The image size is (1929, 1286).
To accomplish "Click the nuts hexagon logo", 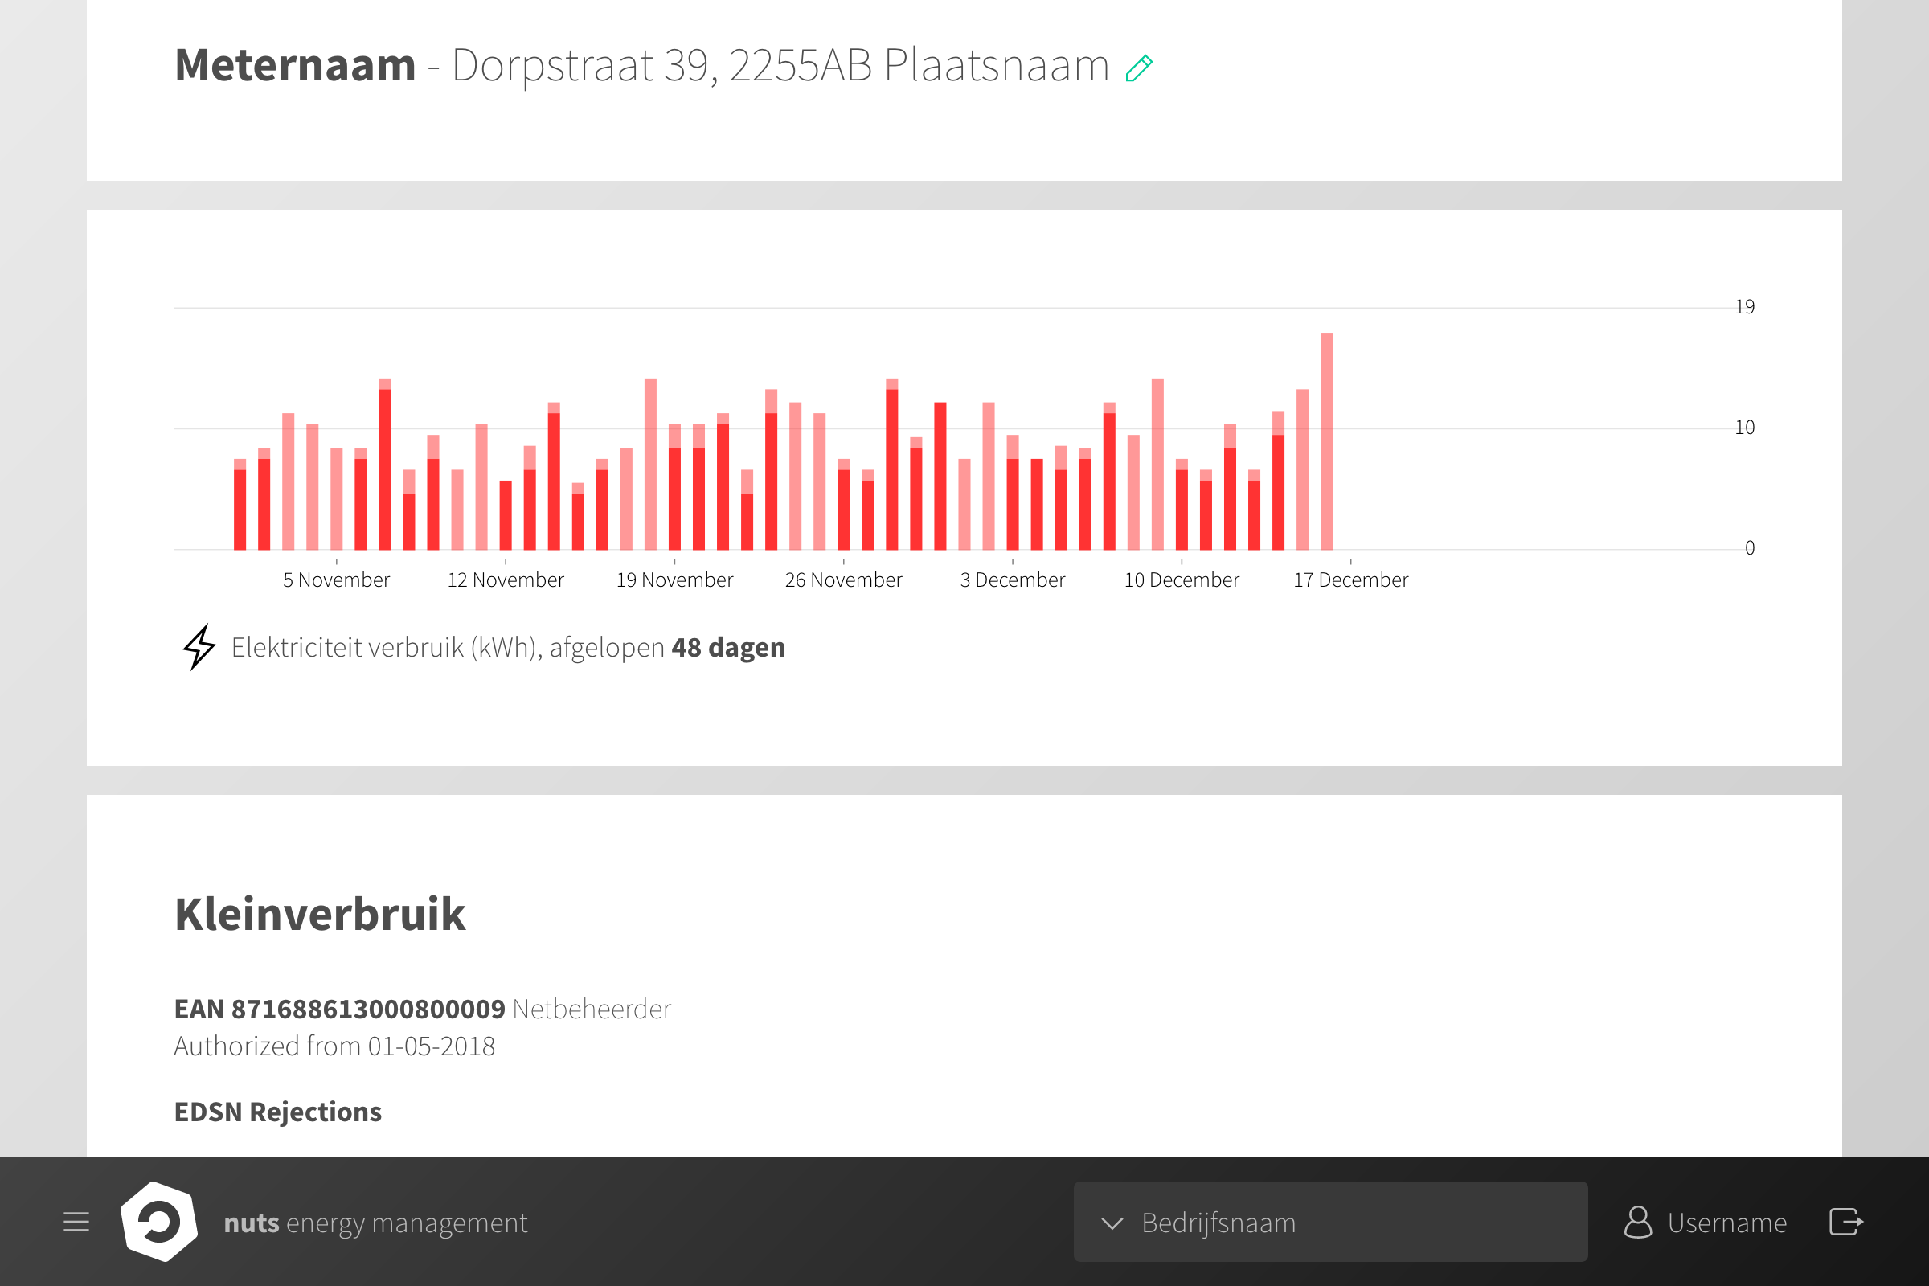I will (159, 1222).
